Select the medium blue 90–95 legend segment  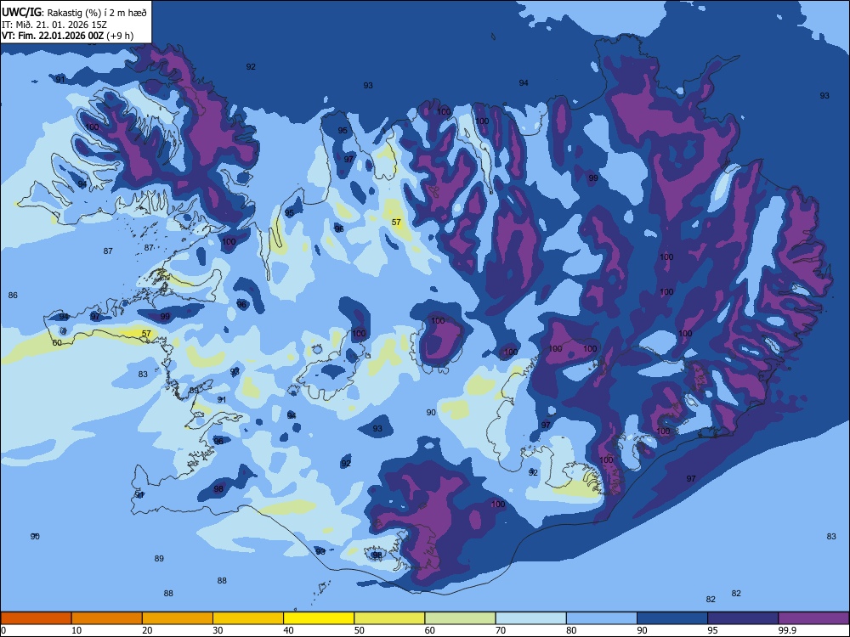click(x=672, y=618)
